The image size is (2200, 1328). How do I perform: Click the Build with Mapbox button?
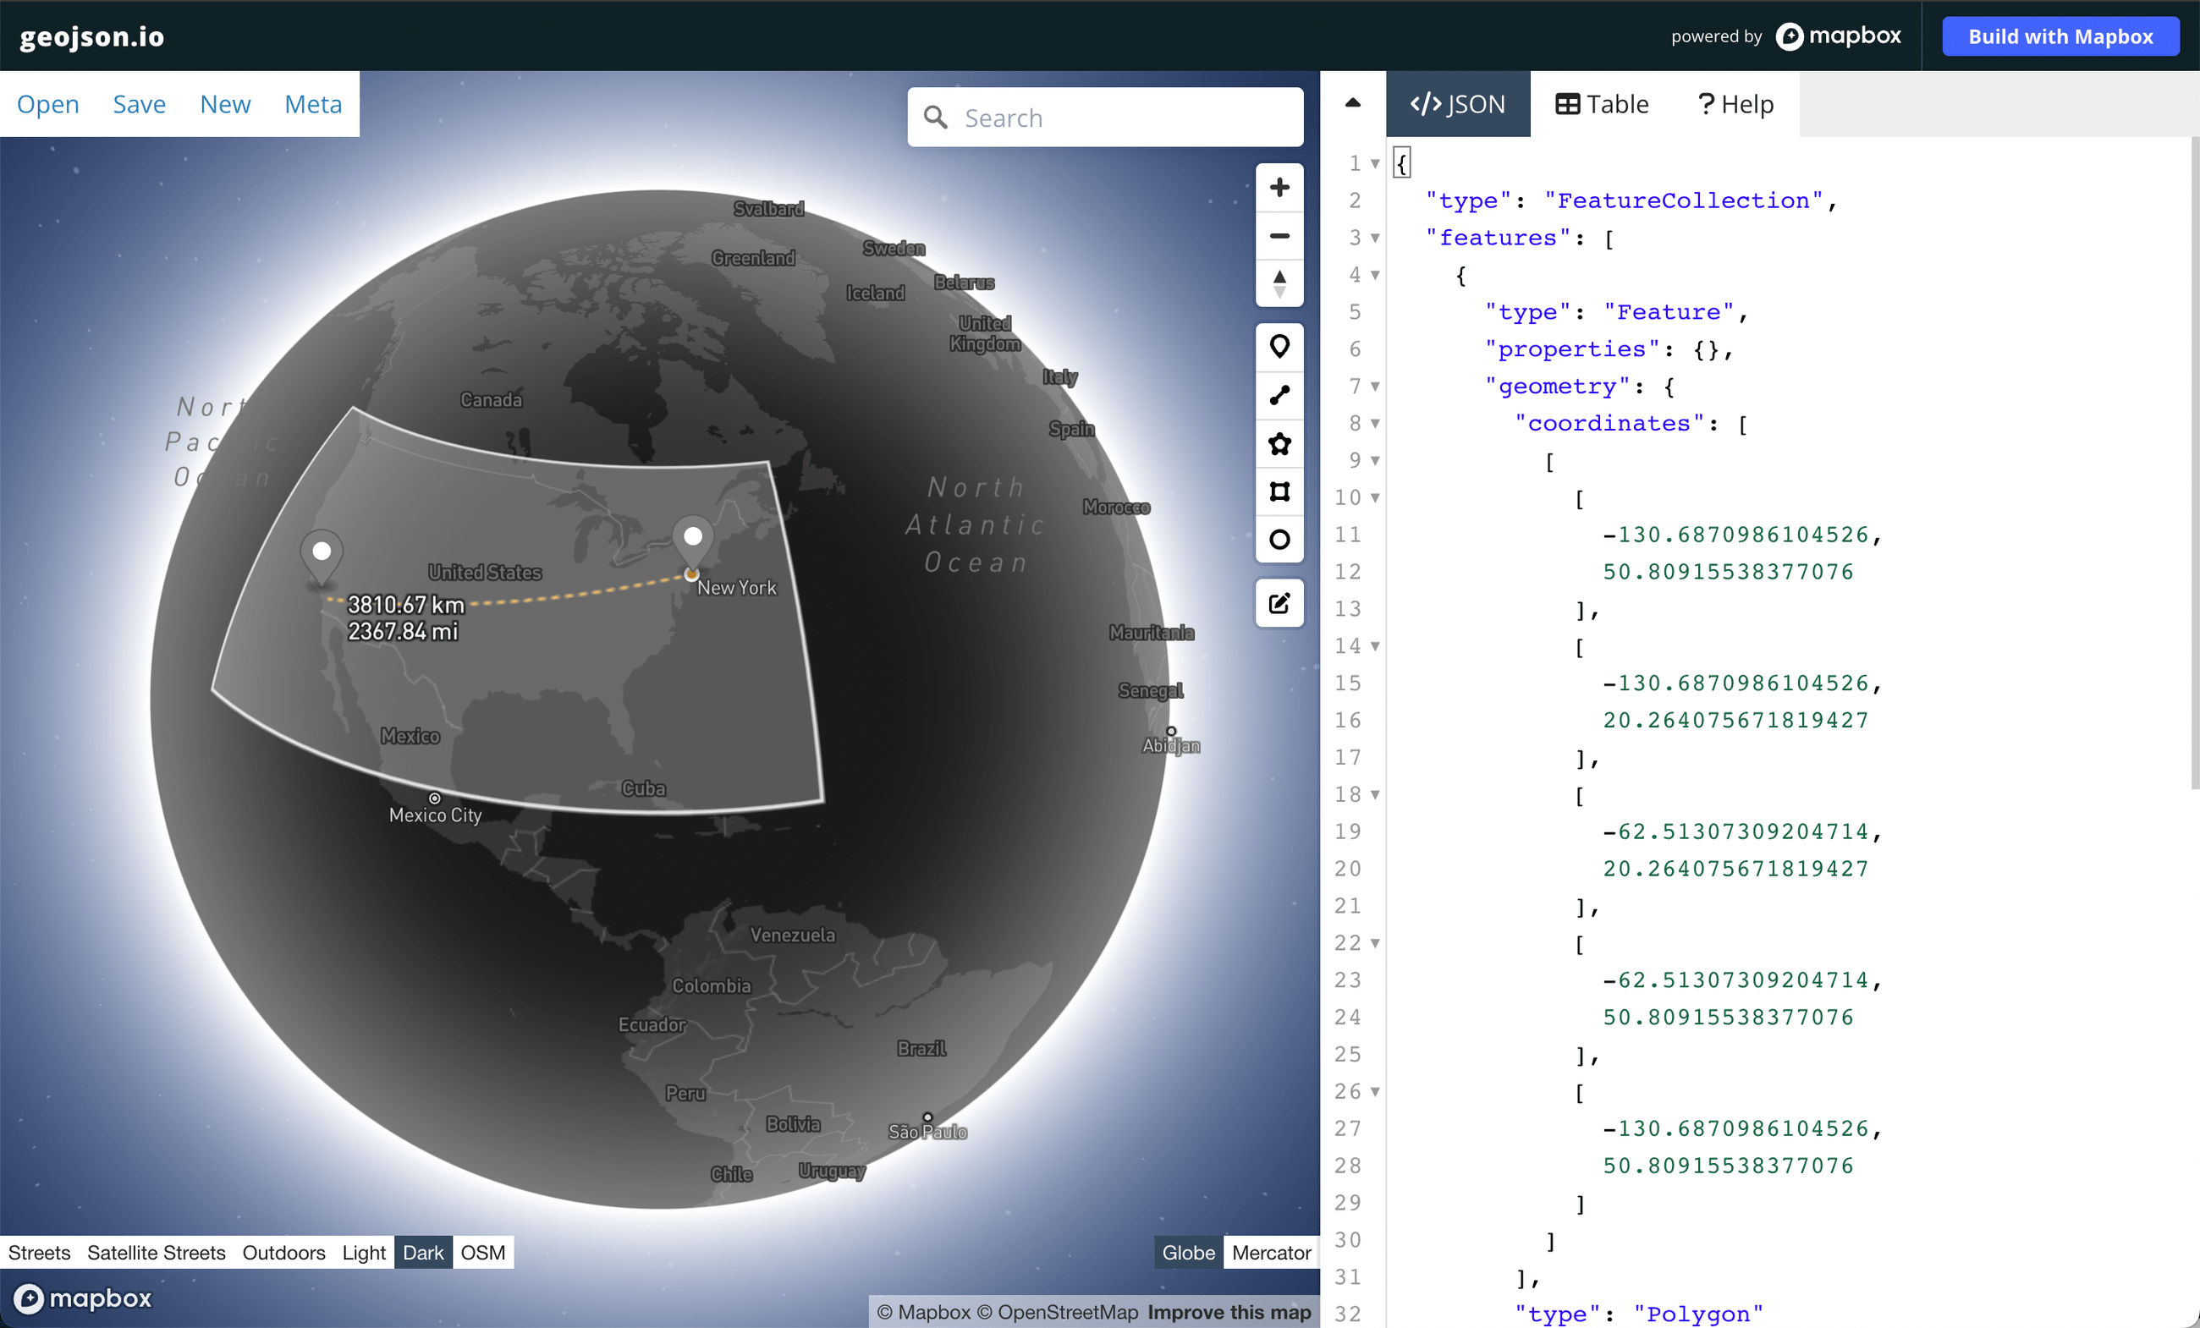pos(2060,36)
